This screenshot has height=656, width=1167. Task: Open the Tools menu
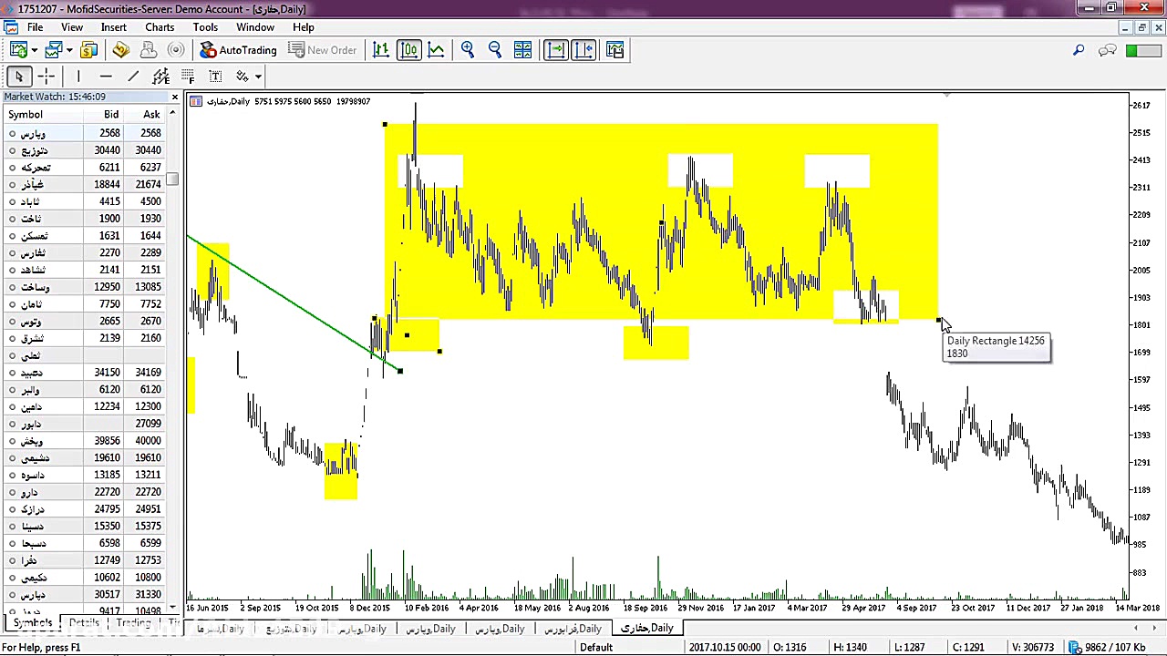(x=205, y=27)
